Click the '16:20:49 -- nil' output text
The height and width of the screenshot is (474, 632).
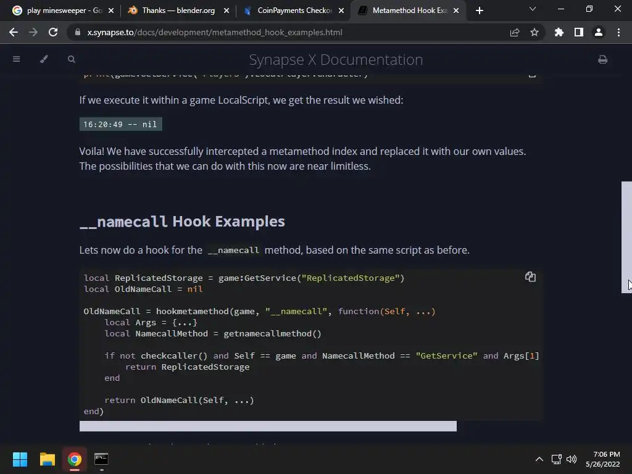[120, 124]
